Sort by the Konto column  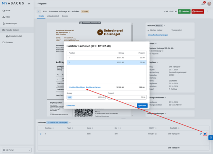pyautogui.click(x=90, y=128)
